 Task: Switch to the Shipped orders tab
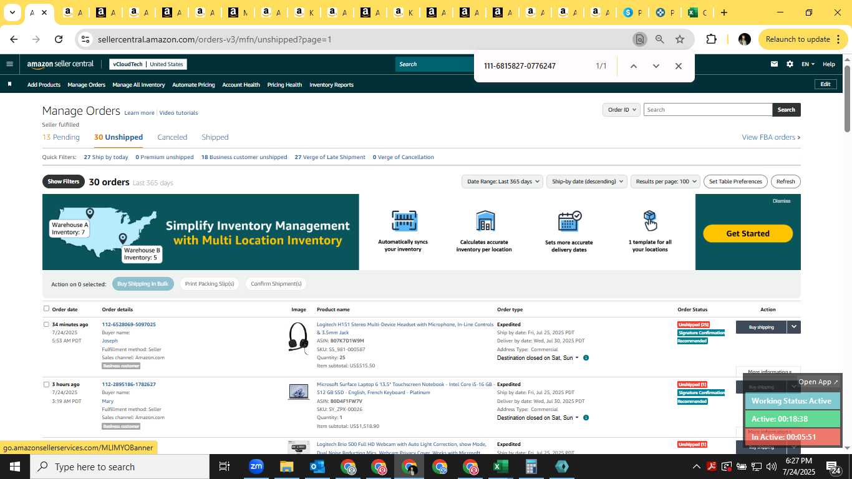coord(215,137)
